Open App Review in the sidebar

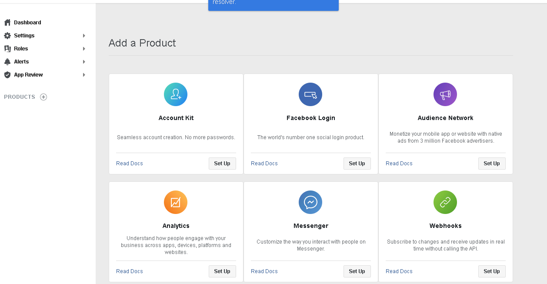pos(28,75)
